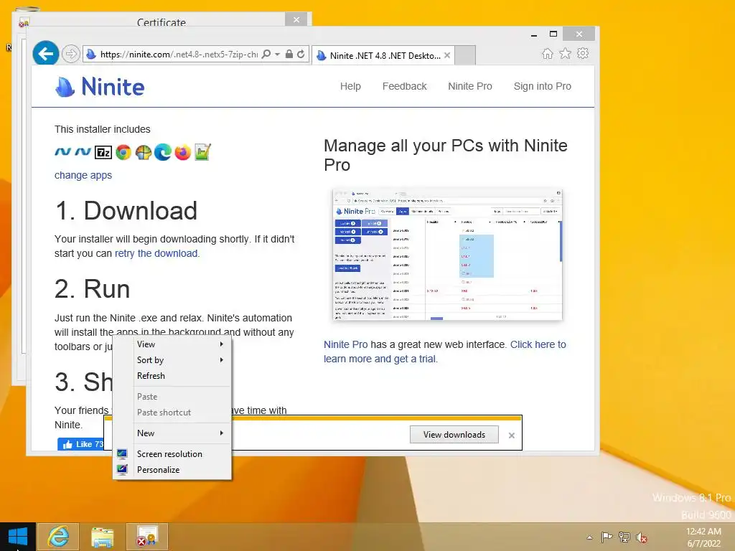Click the second .NET app icon
This screenshot has height=551, width=735.
click(83, 151)
